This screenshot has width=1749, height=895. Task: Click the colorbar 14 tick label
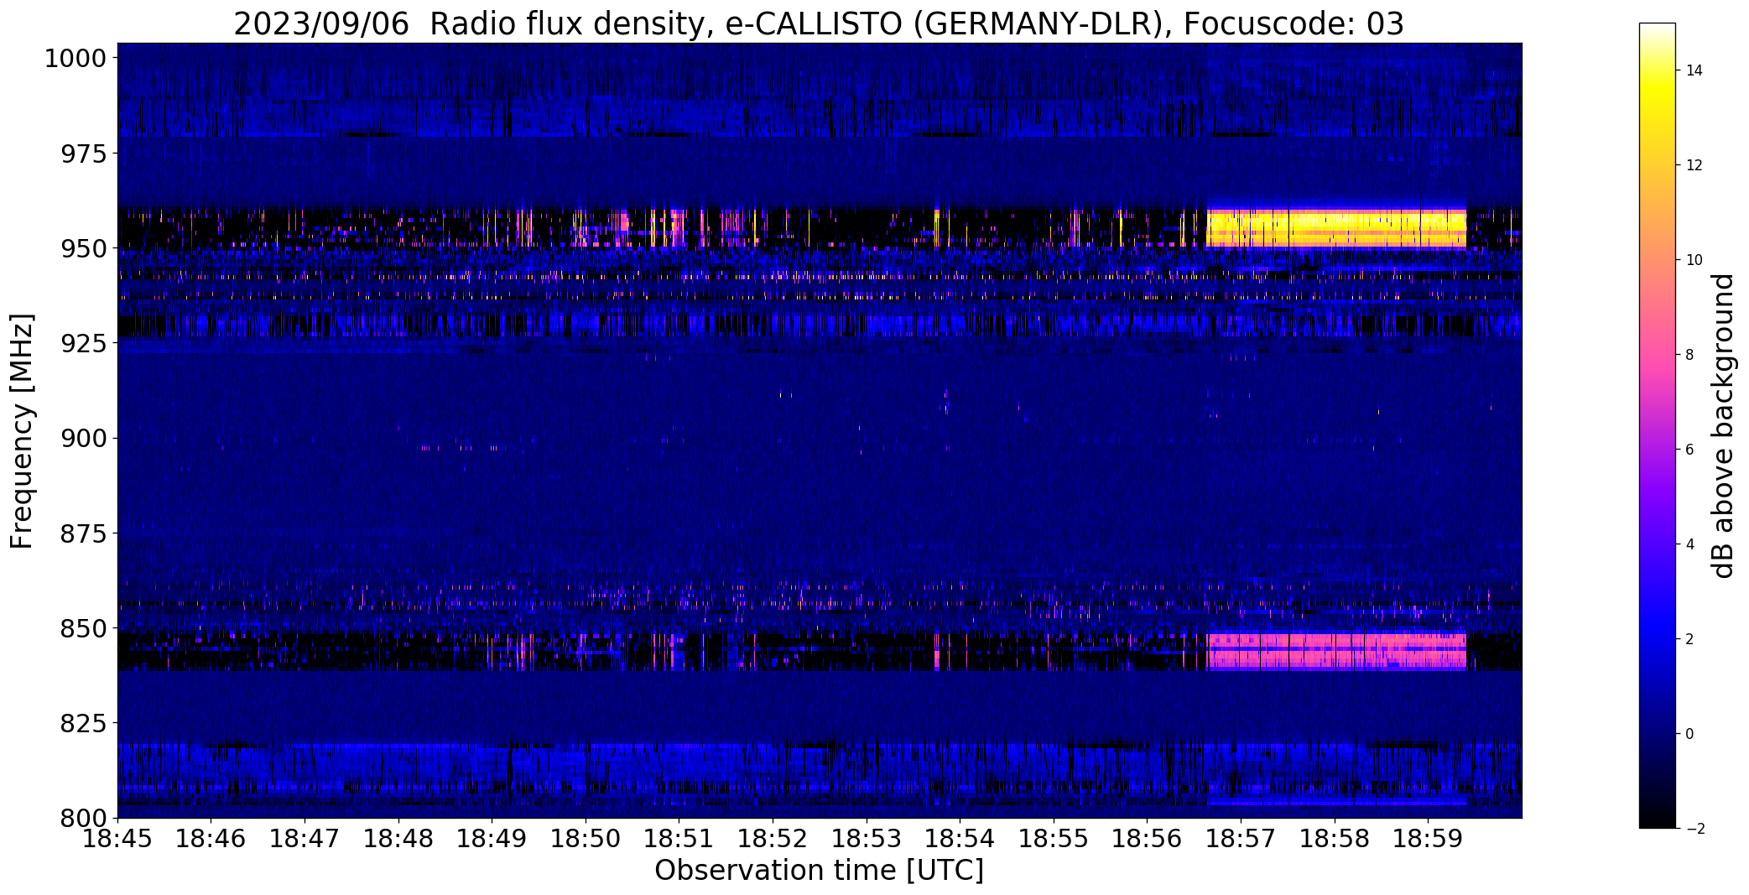pyautogui.click(x=1694, y=70)
